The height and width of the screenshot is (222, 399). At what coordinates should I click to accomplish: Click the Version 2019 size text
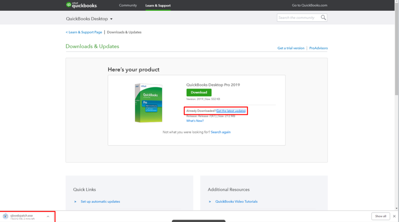click(203, 99)
